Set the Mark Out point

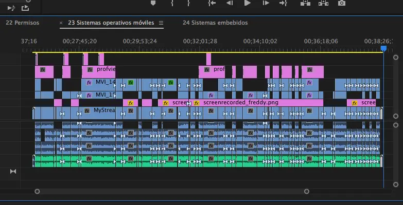pos(188,3)
